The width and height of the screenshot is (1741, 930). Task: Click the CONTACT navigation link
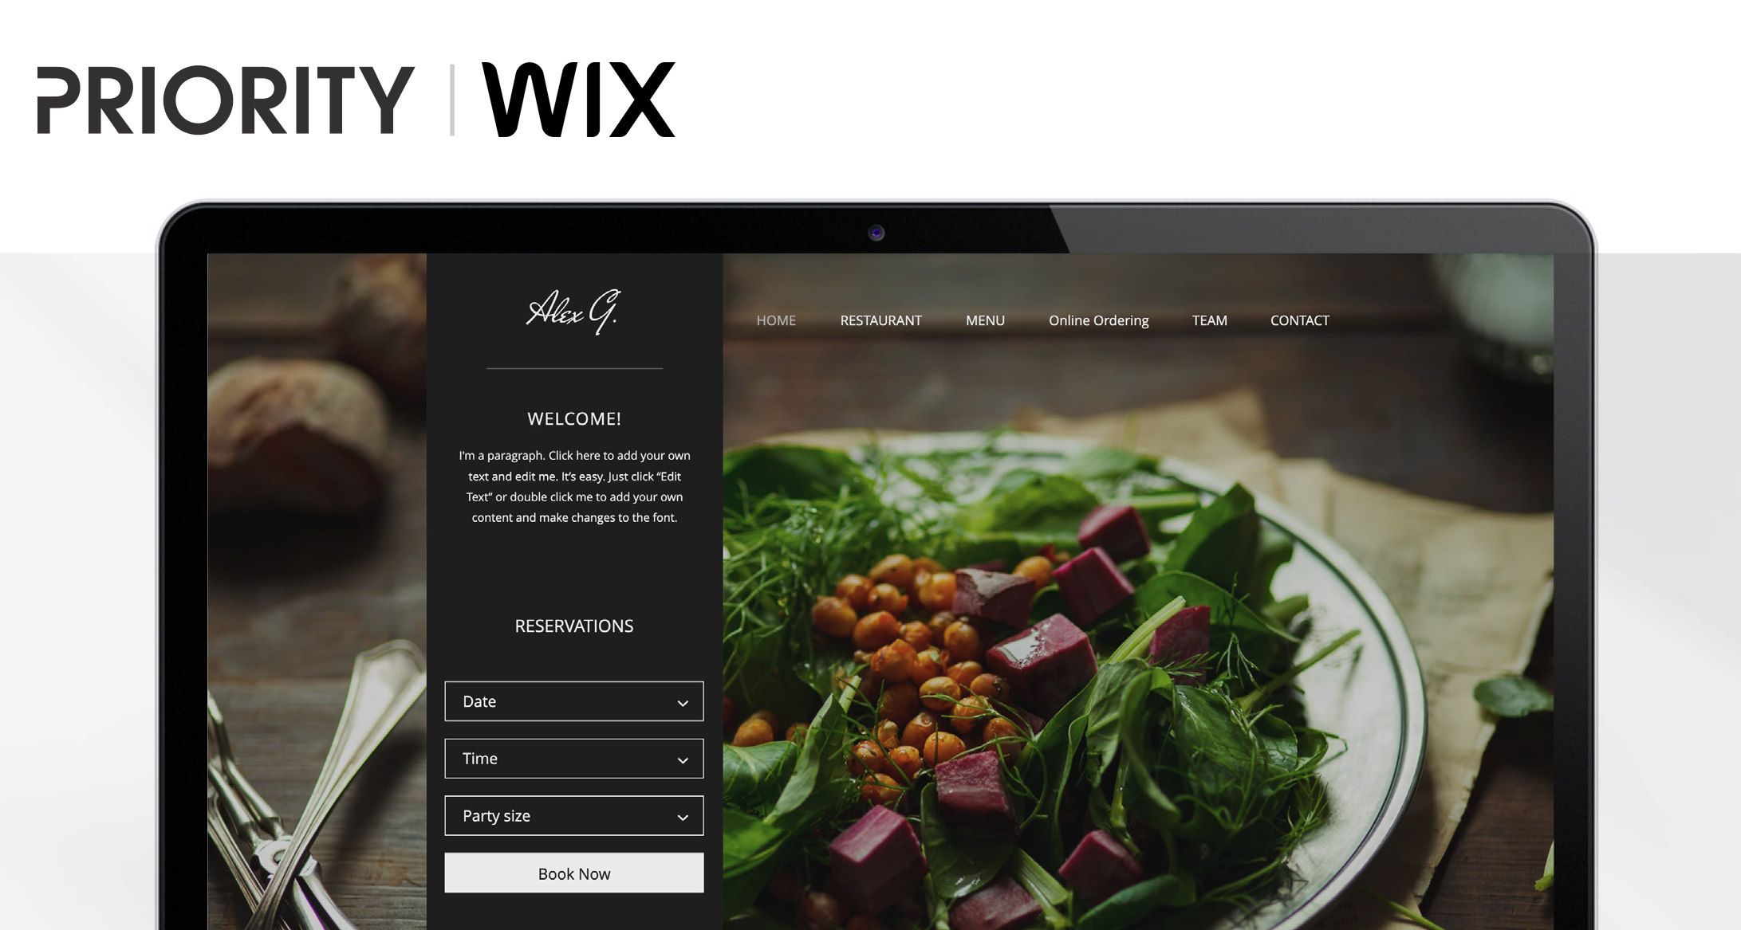click(x=1299, y=320)
